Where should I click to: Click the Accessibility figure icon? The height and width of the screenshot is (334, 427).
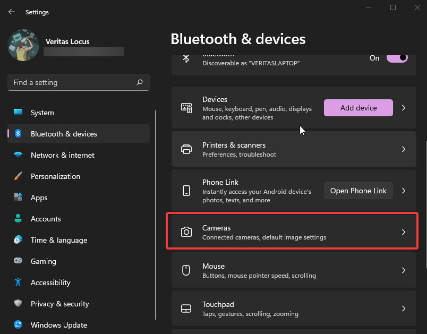[x=18, y=282]
